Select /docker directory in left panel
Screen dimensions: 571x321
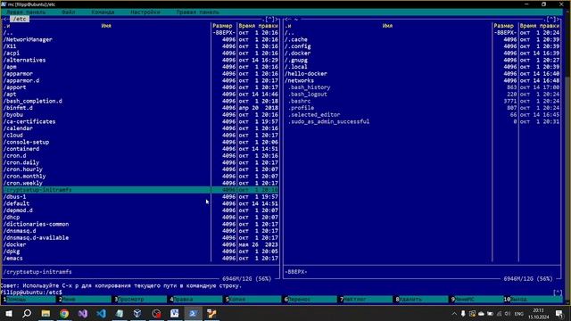[141, 244]
